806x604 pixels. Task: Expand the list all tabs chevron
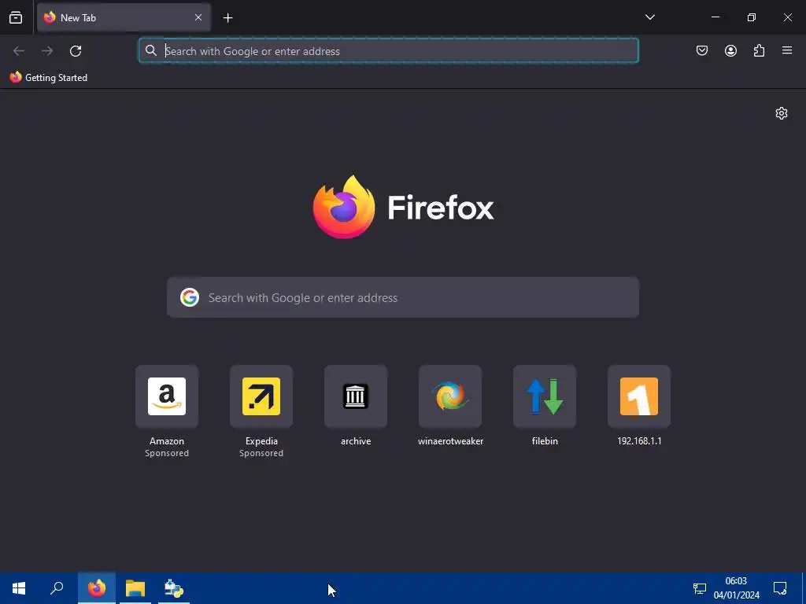tap(649, 17)
